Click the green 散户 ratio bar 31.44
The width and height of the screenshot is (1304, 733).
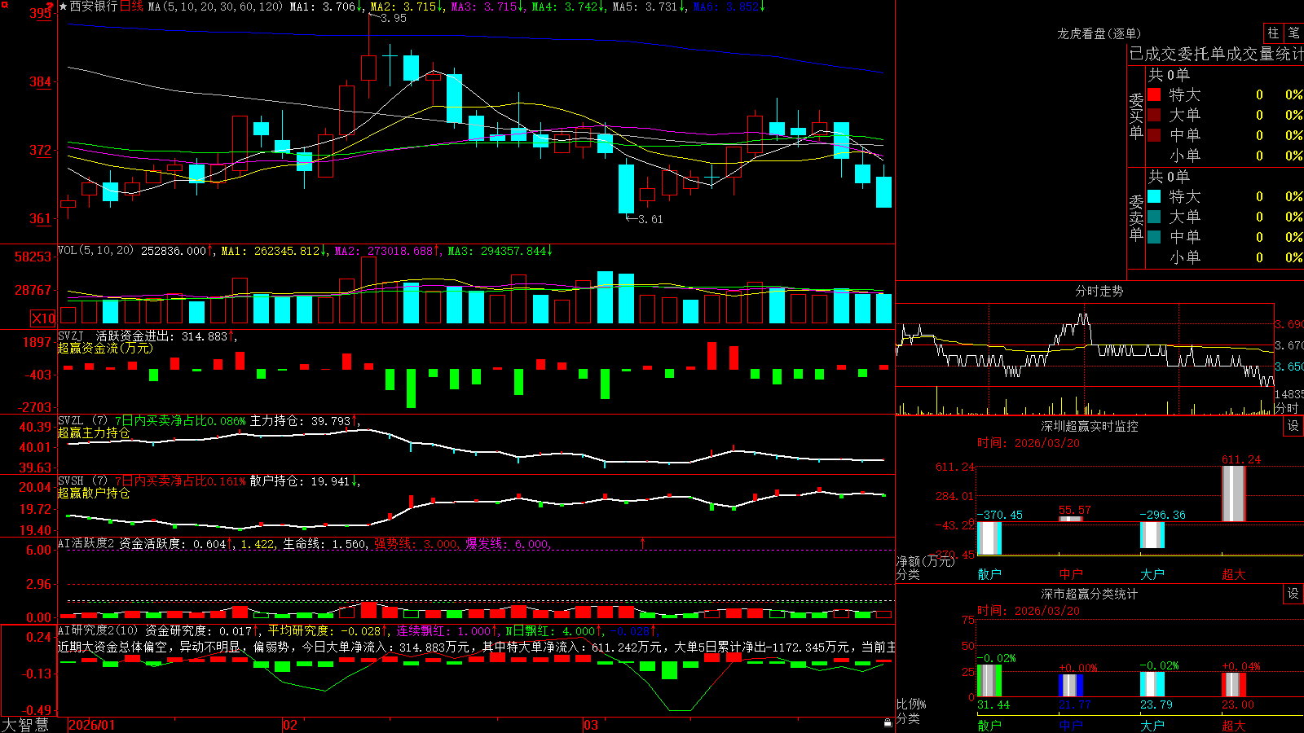[x=989, y=681]
